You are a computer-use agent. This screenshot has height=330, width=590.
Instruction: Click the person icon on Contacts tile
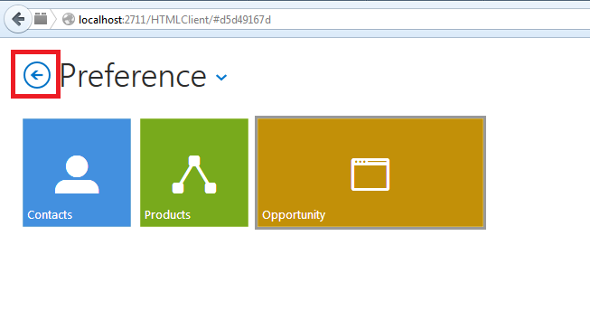point(77,174)
